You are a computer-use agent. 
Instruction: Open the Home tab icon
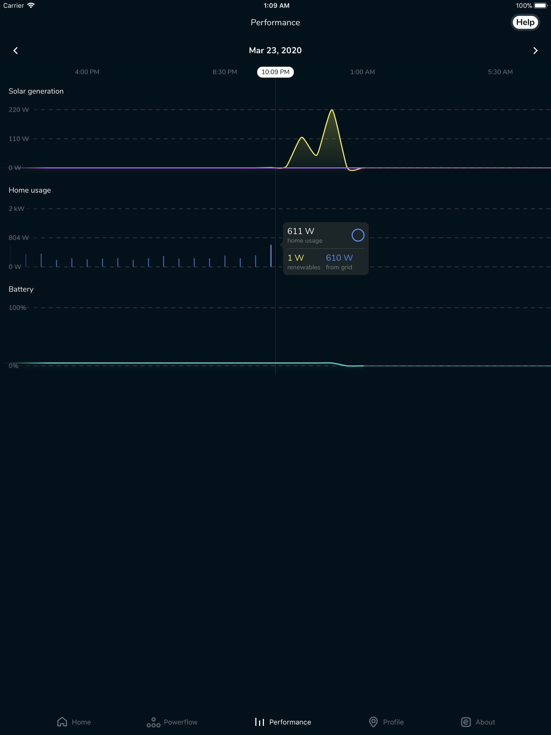coord(62,722)
